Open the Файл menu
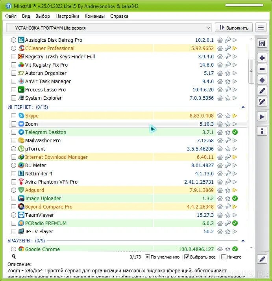 tap(11, 16)
